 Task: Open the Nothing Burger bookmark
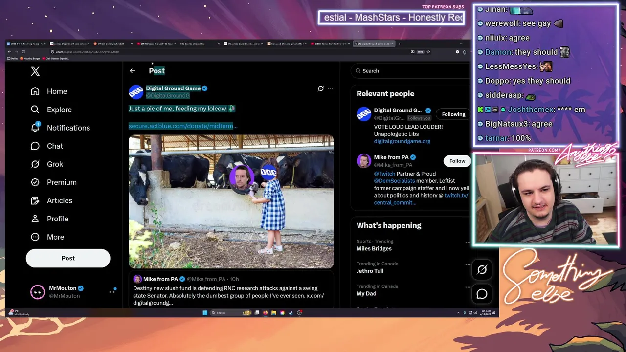click(30, 58)
